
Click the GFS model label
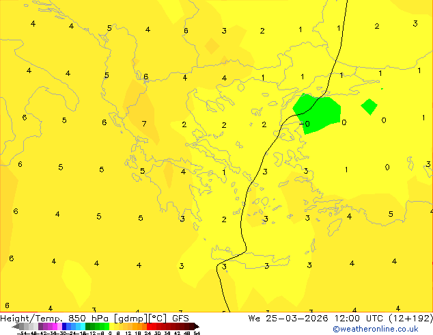180,318
